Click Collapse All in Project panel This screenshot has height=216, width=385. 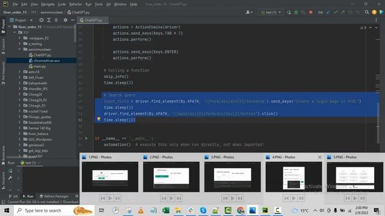coord(56,20)
